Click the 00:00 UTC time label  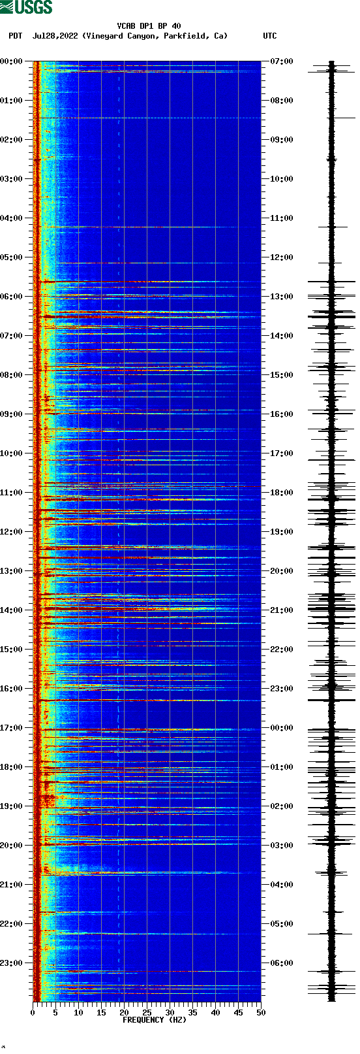(282, 728)
